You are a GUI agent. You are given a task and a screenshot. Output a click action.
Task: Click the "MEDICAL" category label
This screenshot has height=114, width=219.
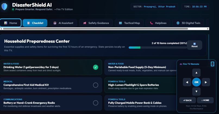8,82
